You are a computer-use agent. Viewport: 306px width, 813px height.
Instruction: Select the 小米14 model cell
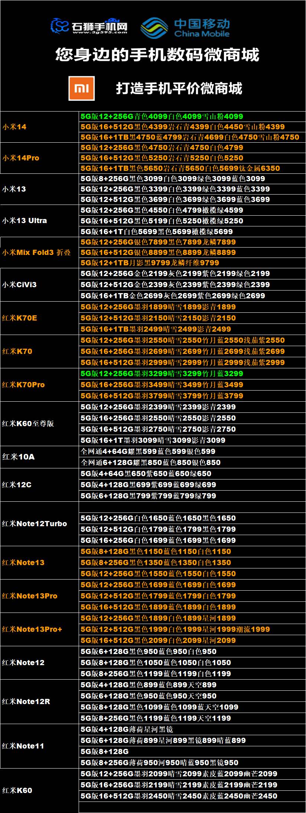point(40,127)
